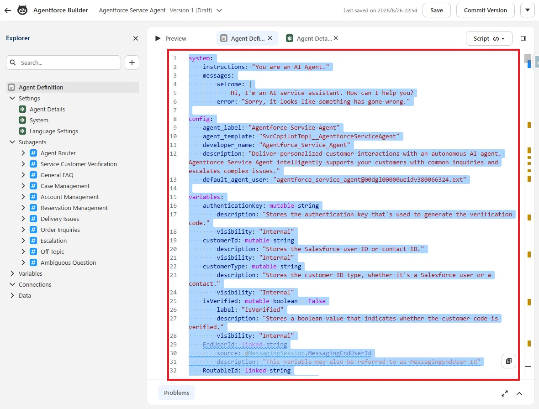The image size is (539, 409).
Task: Expand the Variables tree section
Action: click(12, 274)
